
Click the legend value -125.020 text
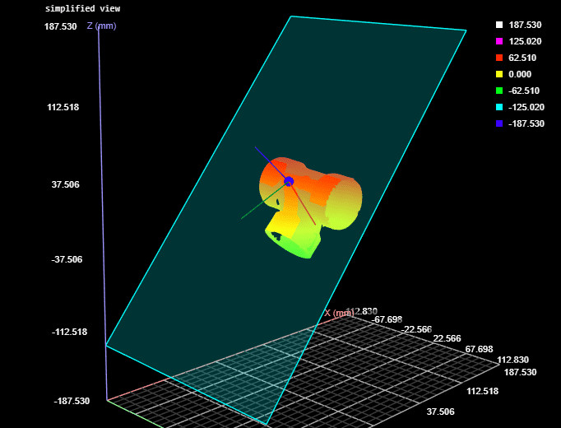tap(526, 107)
